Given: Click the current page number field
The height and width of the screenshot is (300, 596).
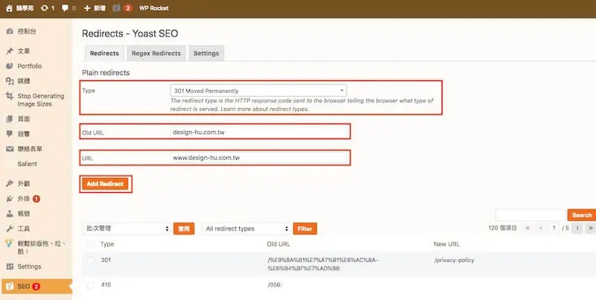Looking at the screenshot, I should [x=554, y=229].
